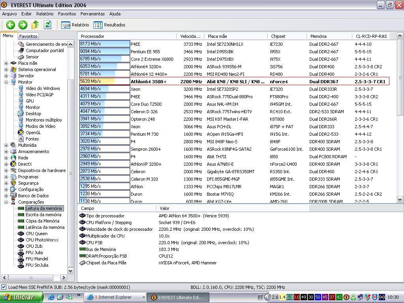404x303 pixels.
Task: Open the Favoritos menu in menu bar
Action: point(67,14)
